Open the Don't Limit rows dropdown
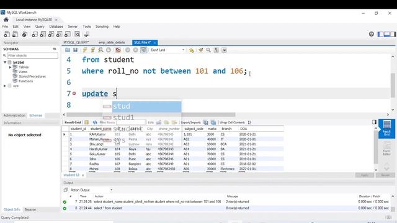The image size is (397, 223). click(167, 50)
